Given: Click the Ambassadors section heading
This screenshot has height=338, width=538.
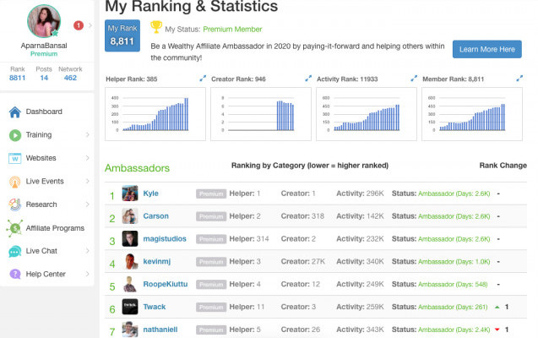Looking at the screenshot, I should pos(137,168).
